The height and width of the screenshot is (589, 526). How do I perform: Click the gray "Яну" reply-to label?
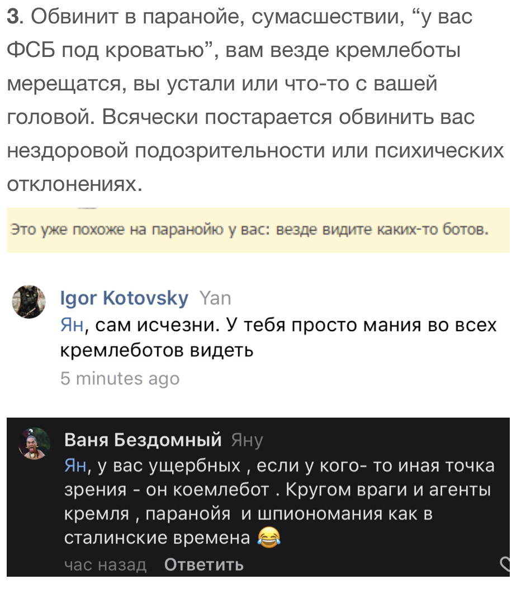click(247, 441)
